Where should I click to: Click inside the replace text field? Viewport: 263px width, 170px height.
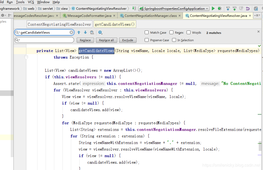click(46, 40)
